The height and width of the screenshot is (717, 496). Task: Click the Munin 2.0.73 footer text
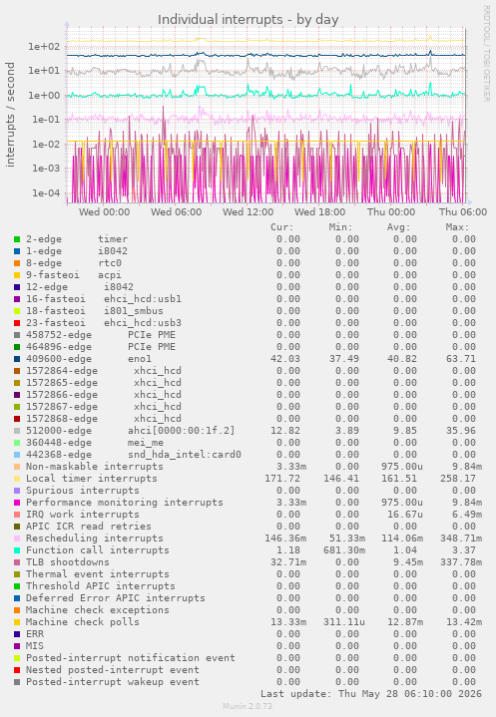pos(248,706)
